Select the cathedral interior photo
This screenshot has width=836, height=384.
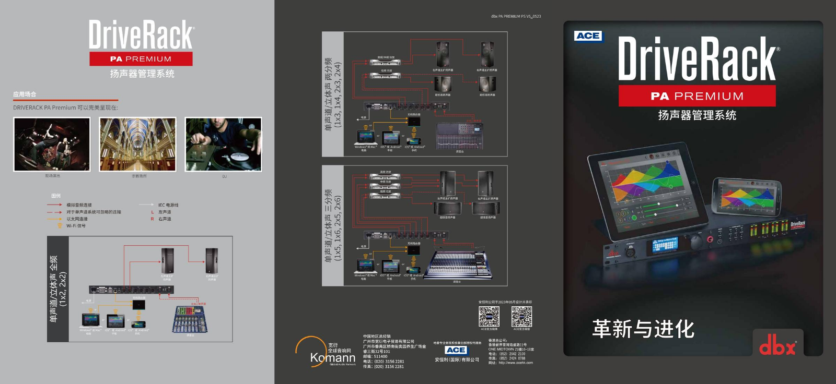tap(138, 145)
